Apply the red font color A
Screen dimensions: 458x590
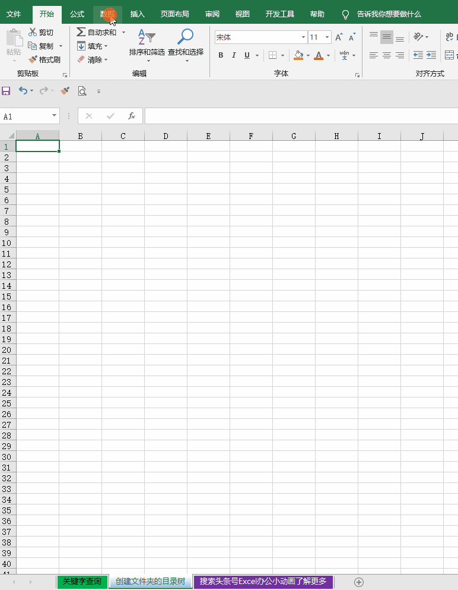click(319, 55)
